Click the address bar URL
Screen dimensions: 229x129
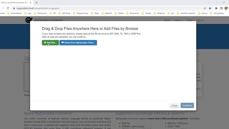pos(38,8)
